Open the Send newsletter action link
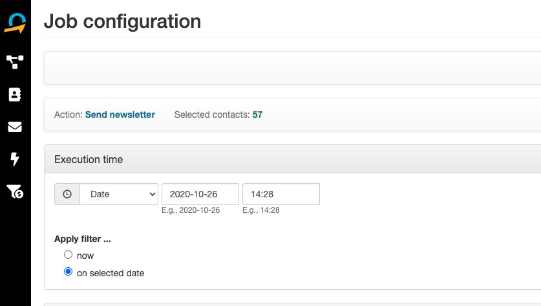The height and width of the screenshot is (306, 541). click(x=120, y=115)
